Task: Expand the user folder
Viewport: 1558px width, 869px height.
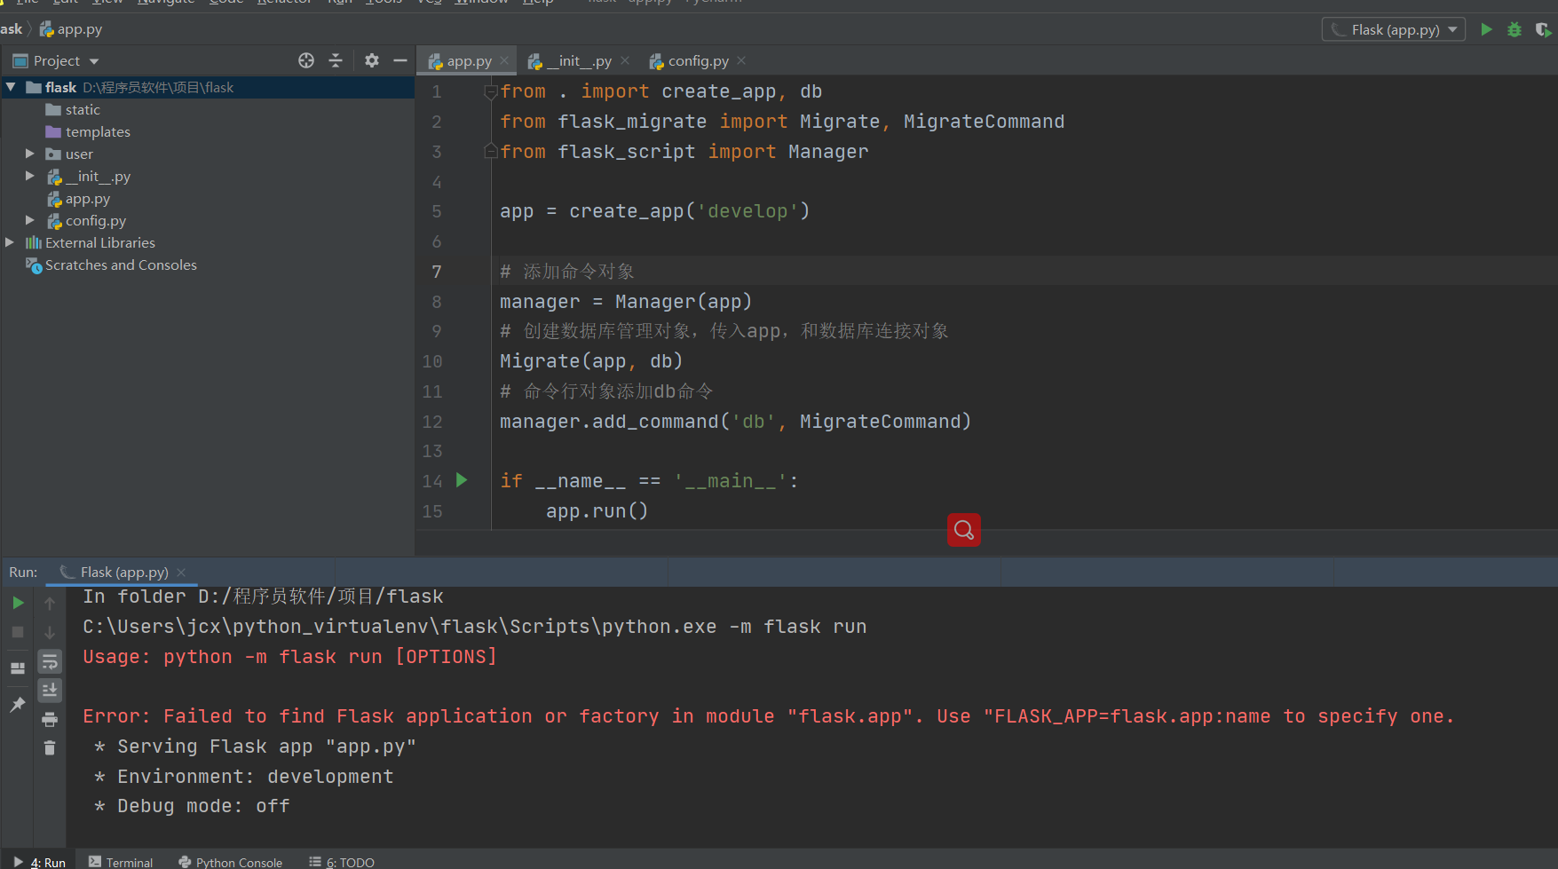Action: tap(29, 154)
